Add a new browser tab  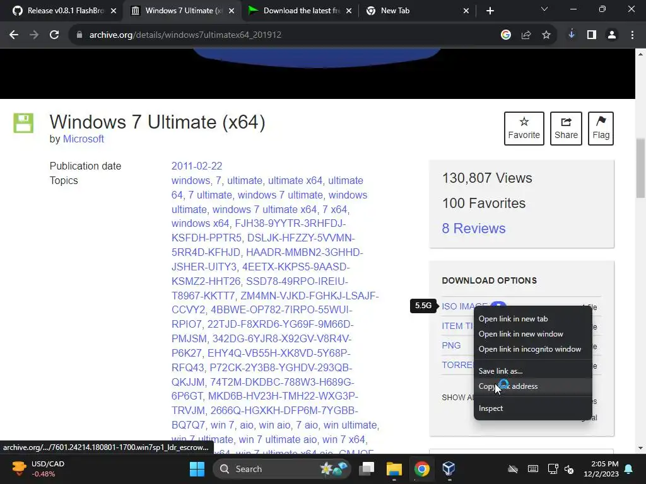490,11
